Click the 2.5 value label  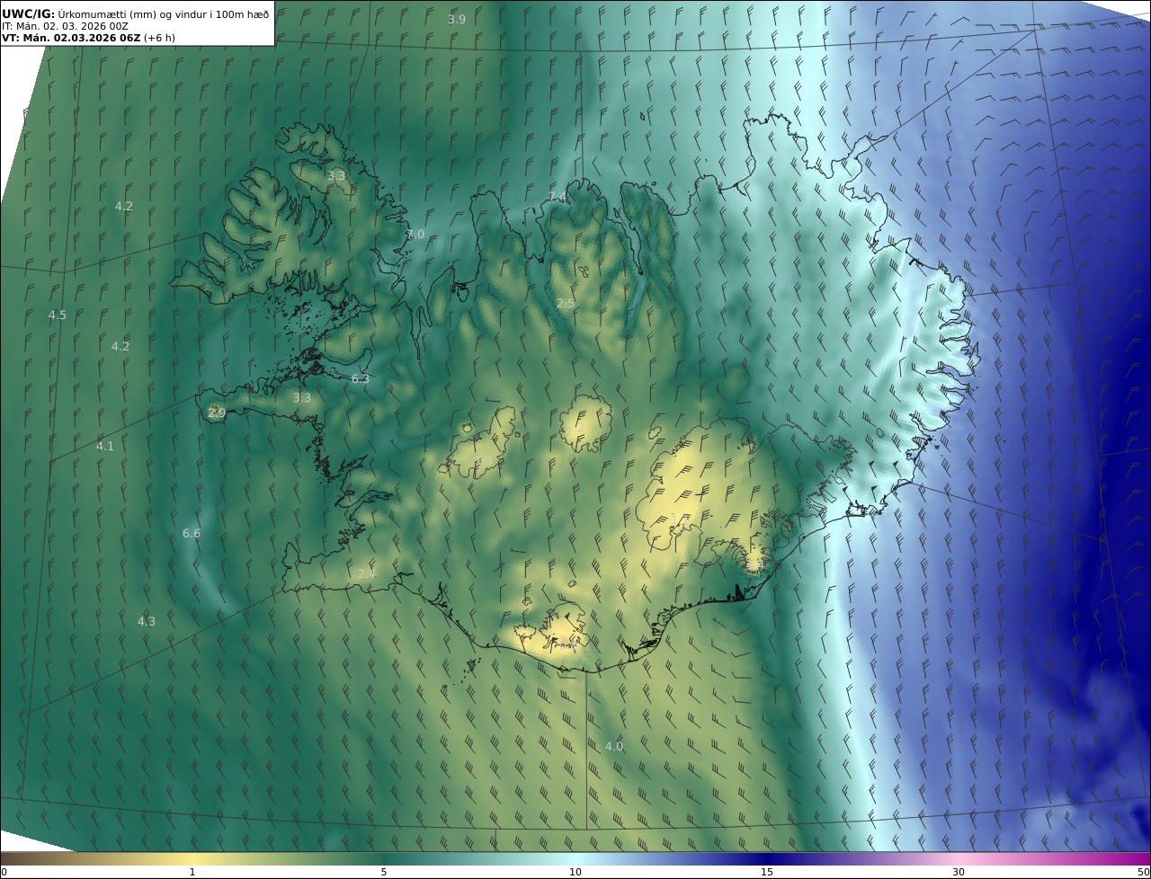point(565,304)
